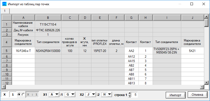This screenshot has width=210, height=101.
Task: Maximize the import window
Action: 192,4
